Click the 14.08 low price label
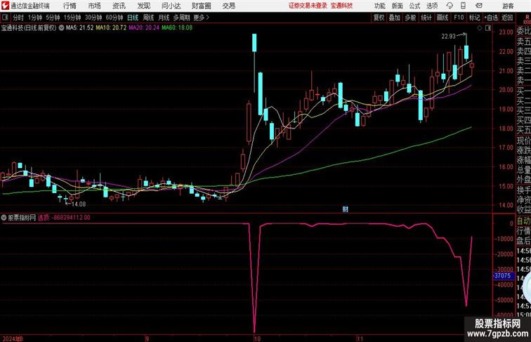Image resolution: width=531 pixels, height=342 pixels. click(x=79, y=204)
